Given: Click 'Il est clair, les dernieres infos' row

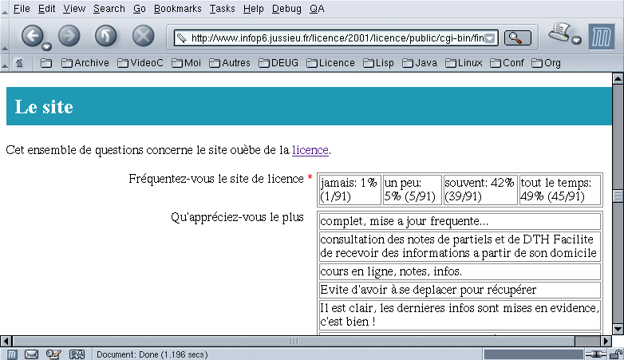Looking at the screenshot, I should 460,315.
